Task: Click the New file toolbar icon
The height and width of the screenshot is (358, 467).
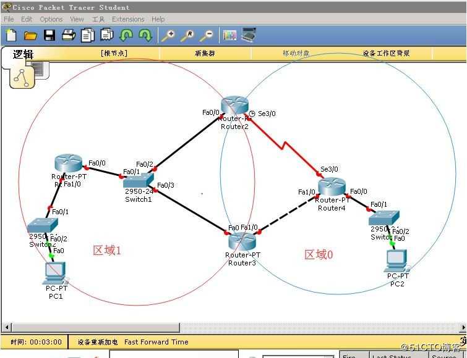Action: tap(11, 35)
